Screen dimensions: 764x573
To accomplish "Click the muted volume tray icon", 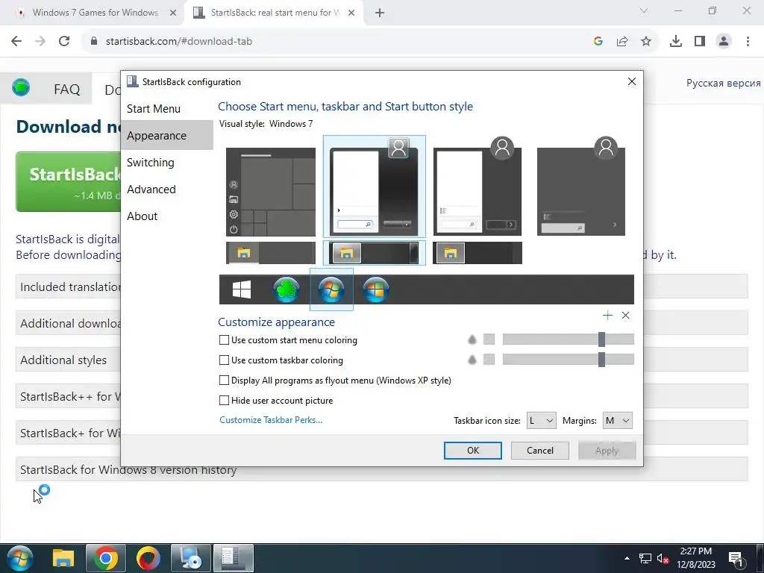I will click(663, 558).
